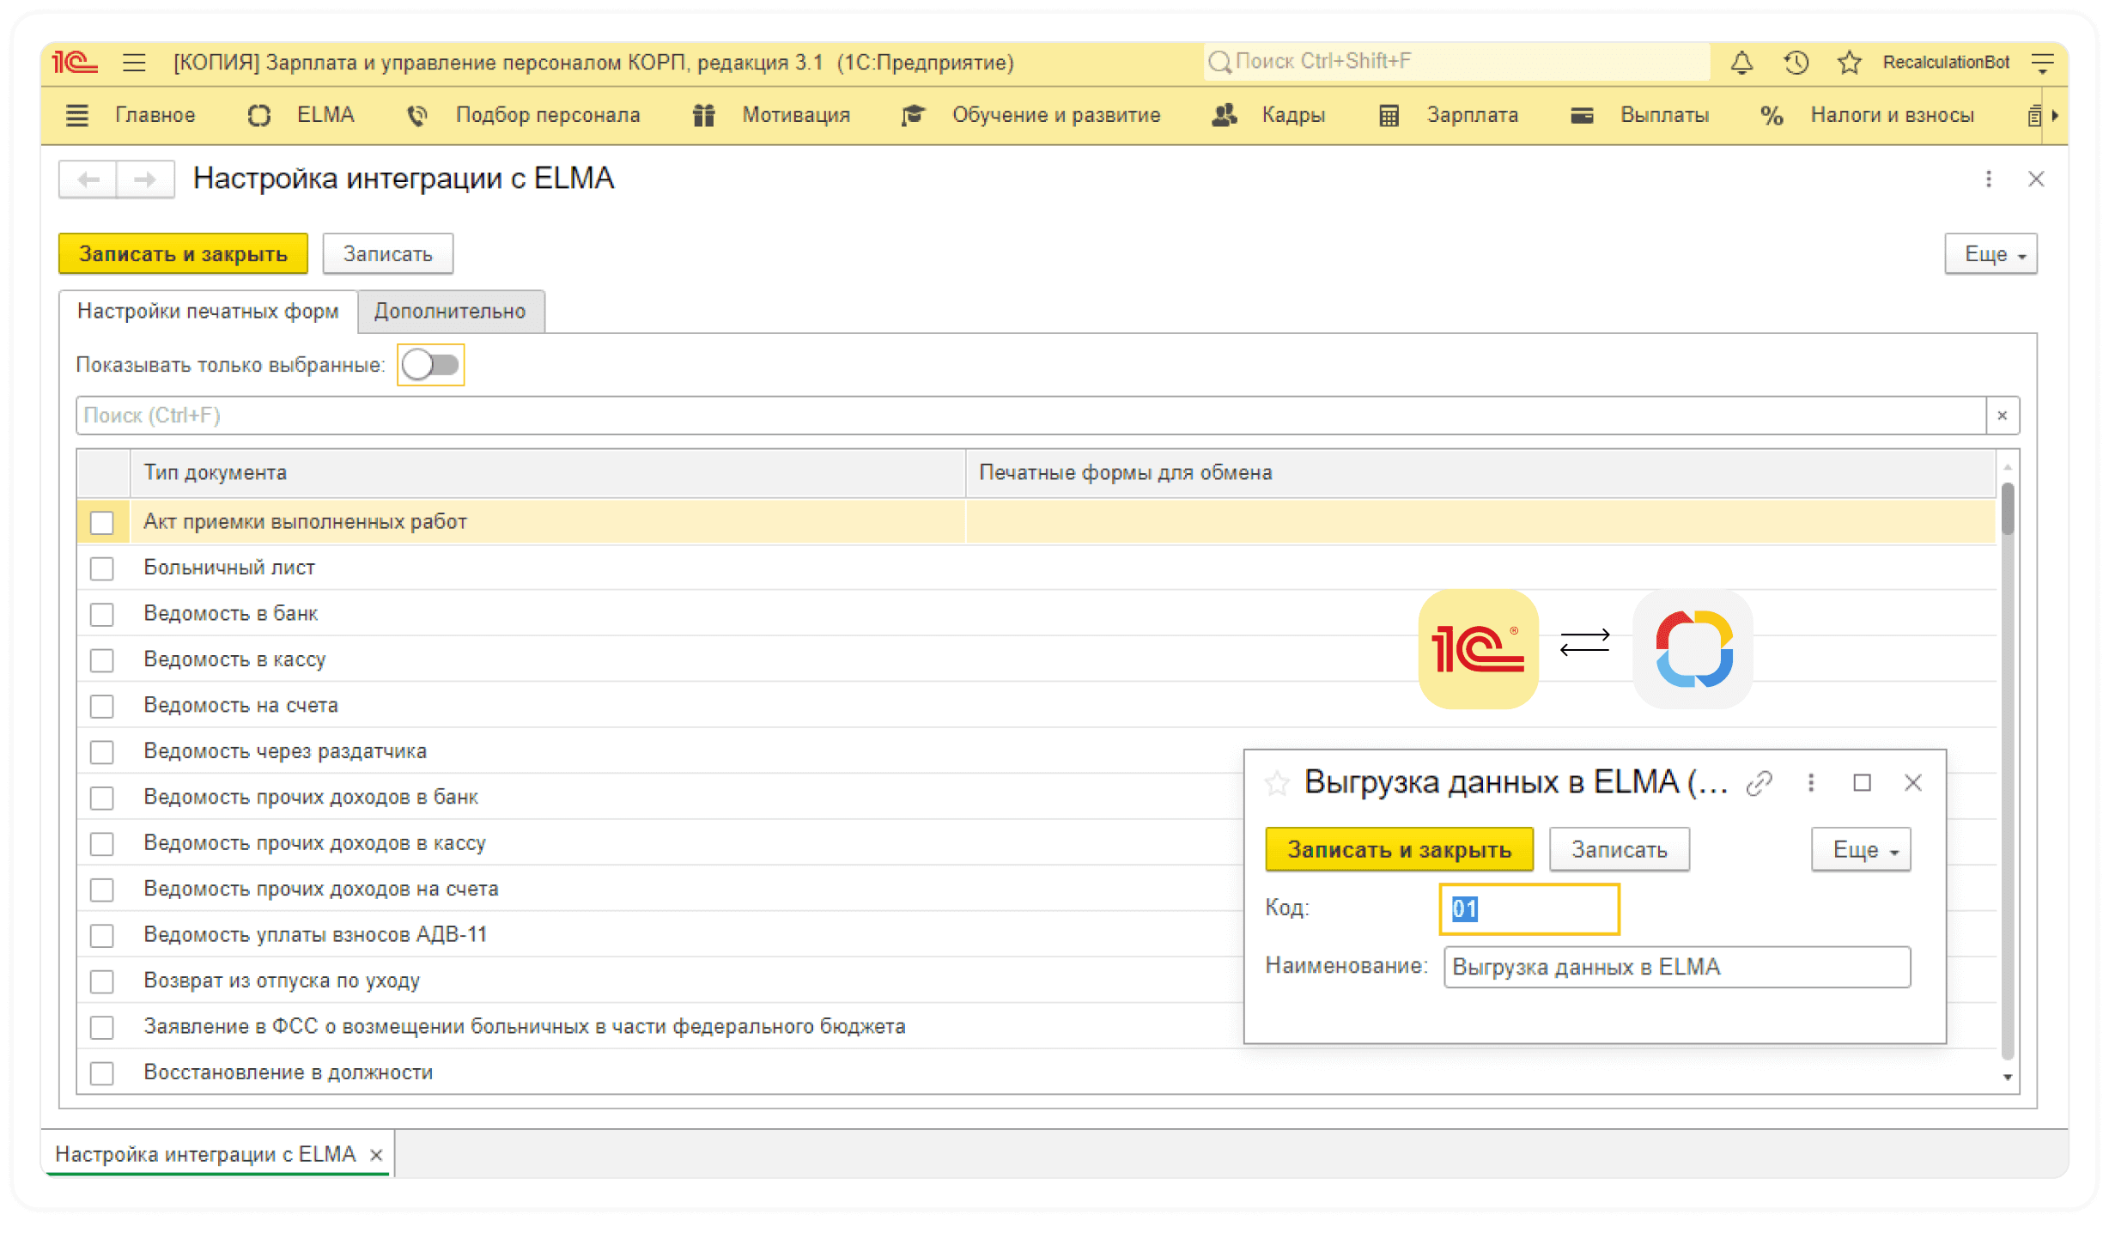This screenshot has width=2109, height=1233.
Task: Click the forward navigation arrow
Action: click(145, 179)
